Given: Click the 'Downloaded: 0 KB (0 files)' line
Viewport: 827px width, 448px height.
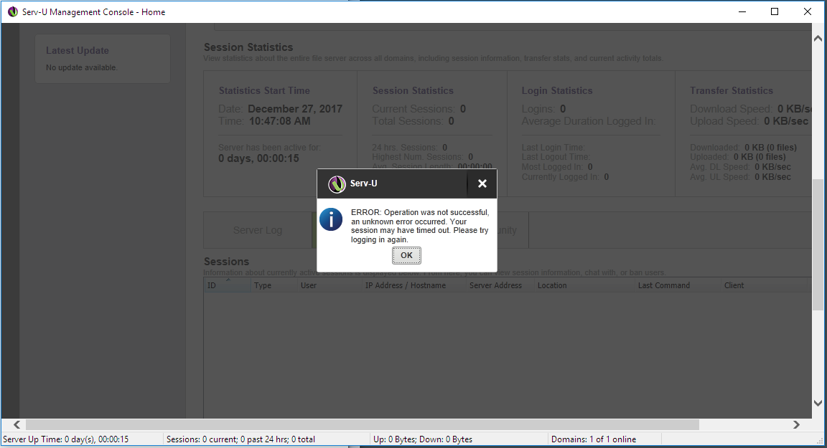Looking at the screenshot, I should coord(743,148).
